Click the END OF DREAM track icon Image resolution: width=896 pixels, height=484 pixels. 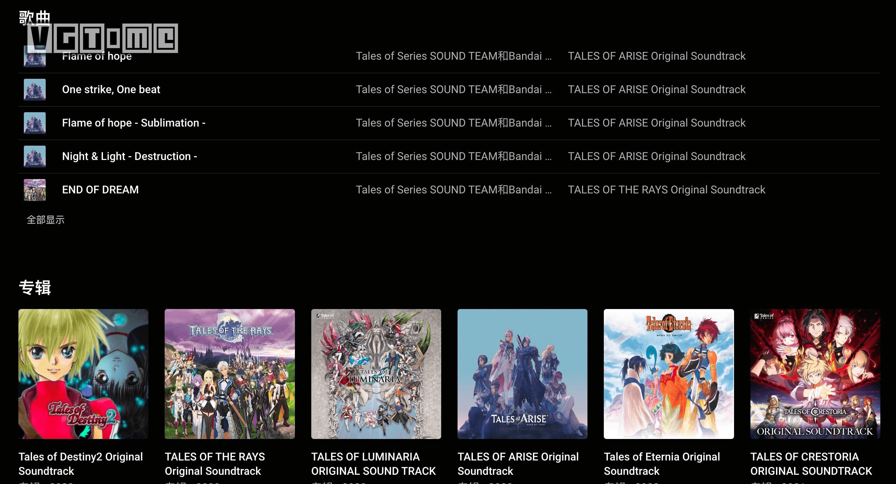tap(34, 190)
